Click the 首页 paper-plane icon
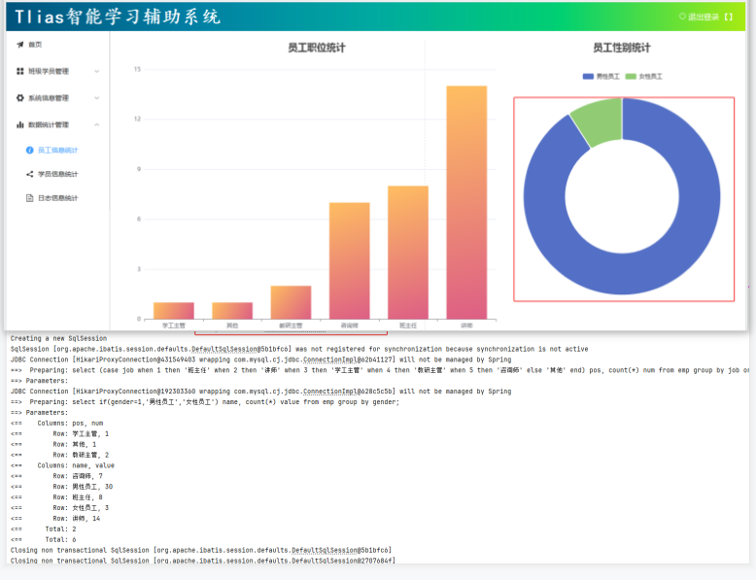Image resolution: width=756 pixels, height=580 pixels. 19,45
